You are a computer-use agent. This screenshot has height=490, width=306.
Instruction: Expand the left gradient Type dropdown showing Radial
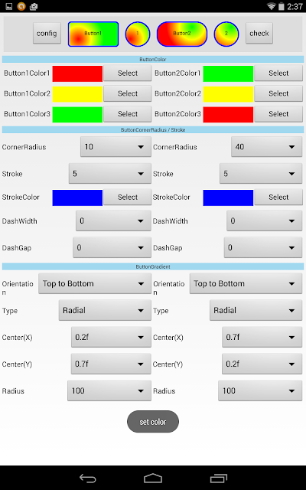[105, 310]
